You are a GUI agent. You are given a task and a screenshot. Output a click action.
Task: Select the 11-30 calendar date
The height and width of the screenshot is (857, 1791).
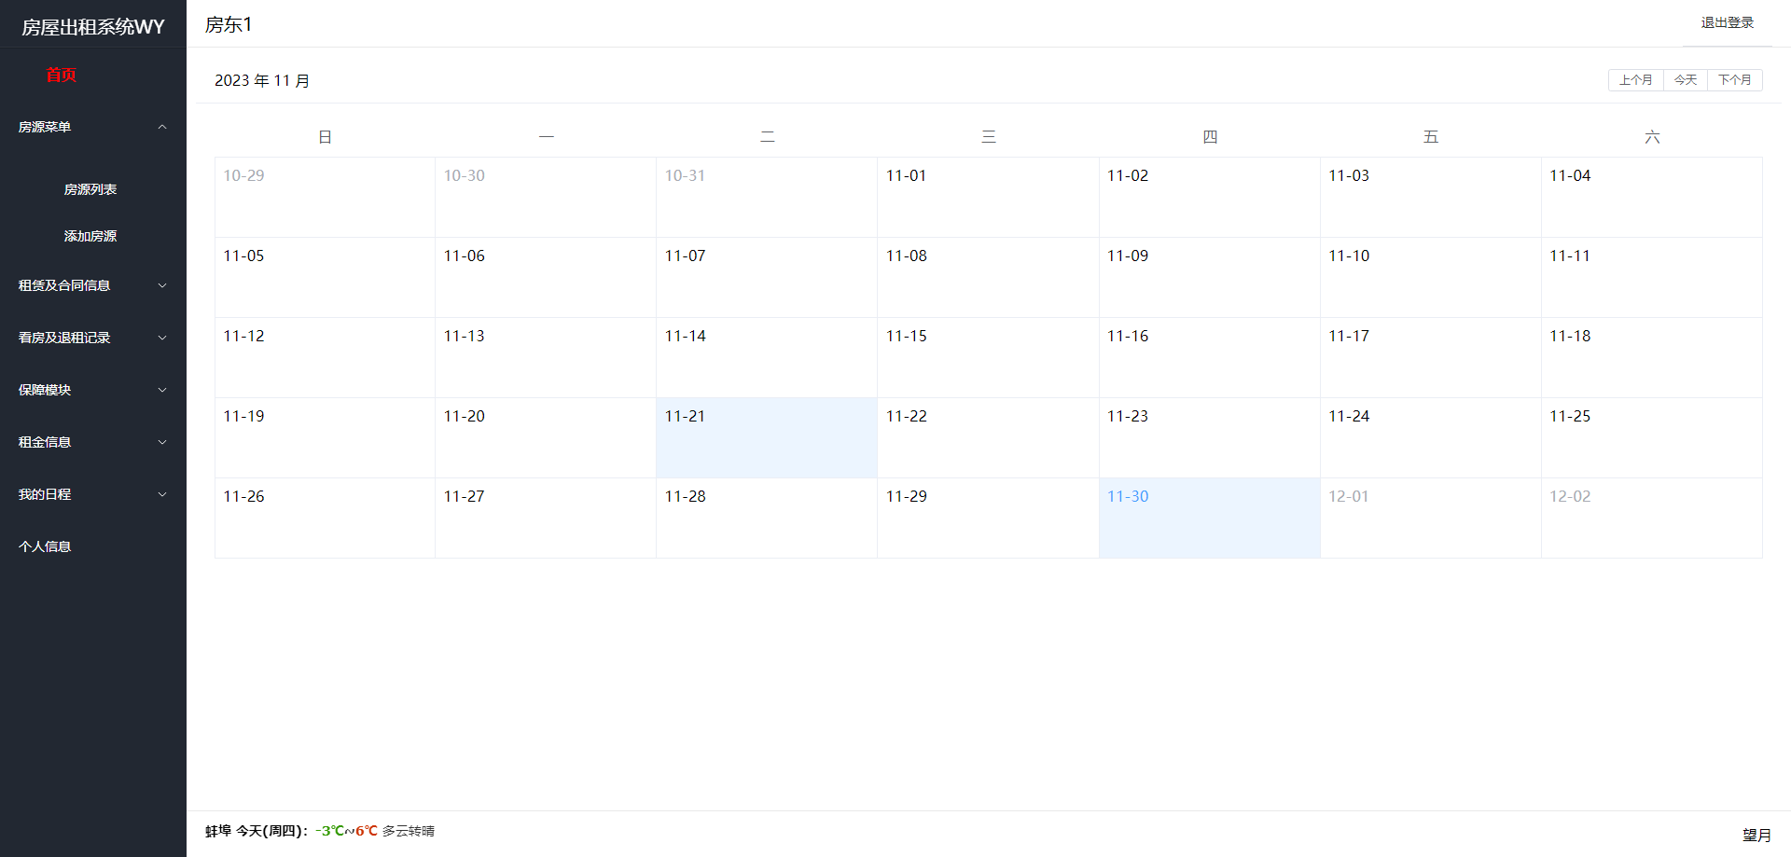click(x=1209, y=518)
